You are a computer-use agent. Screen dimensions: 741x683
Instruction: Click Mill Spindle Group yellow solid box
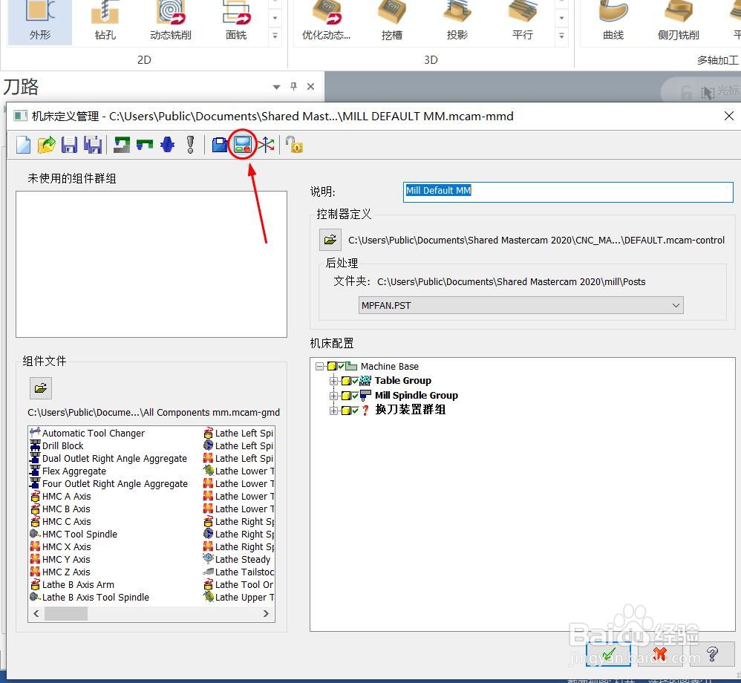(x=346, y=395)
